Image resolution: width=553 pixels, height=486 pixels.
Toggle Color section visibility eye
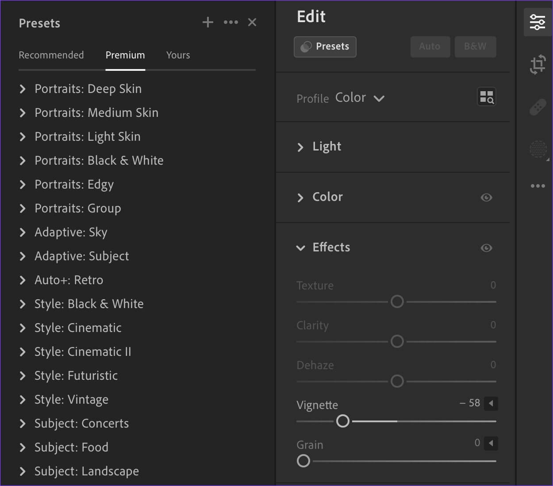coord(486,197)
